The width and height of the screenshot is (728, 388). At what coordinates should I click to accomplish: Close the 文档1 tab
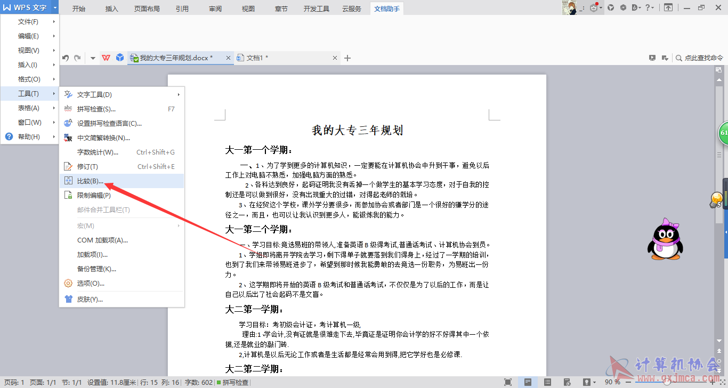click(x=335, y=58)
